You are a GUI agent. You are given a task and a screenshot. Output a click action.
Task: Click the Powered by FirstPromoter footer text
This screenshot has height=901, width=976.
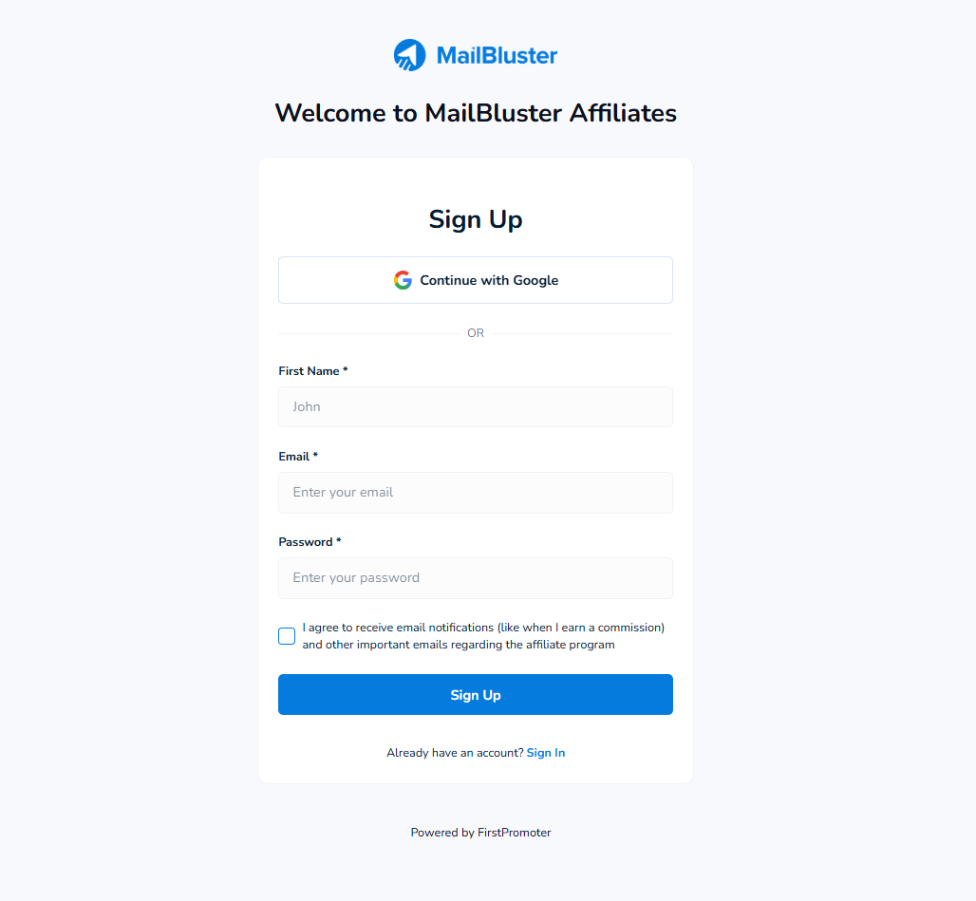click(480, 833)
